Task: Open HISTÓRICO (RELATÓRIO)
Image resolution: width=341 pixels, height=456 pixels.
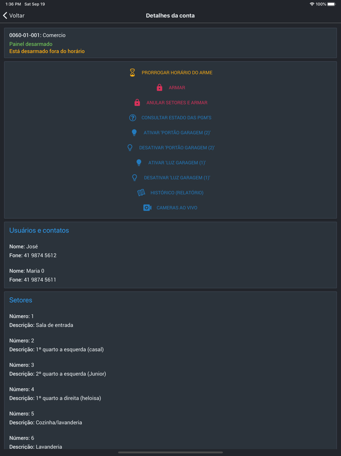Action: pos(177,193)
